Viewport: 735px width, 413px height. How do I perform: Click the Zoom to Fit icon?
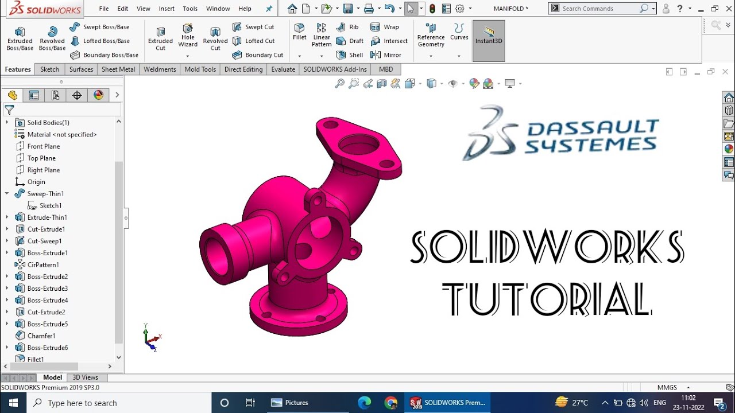(339, 84)
